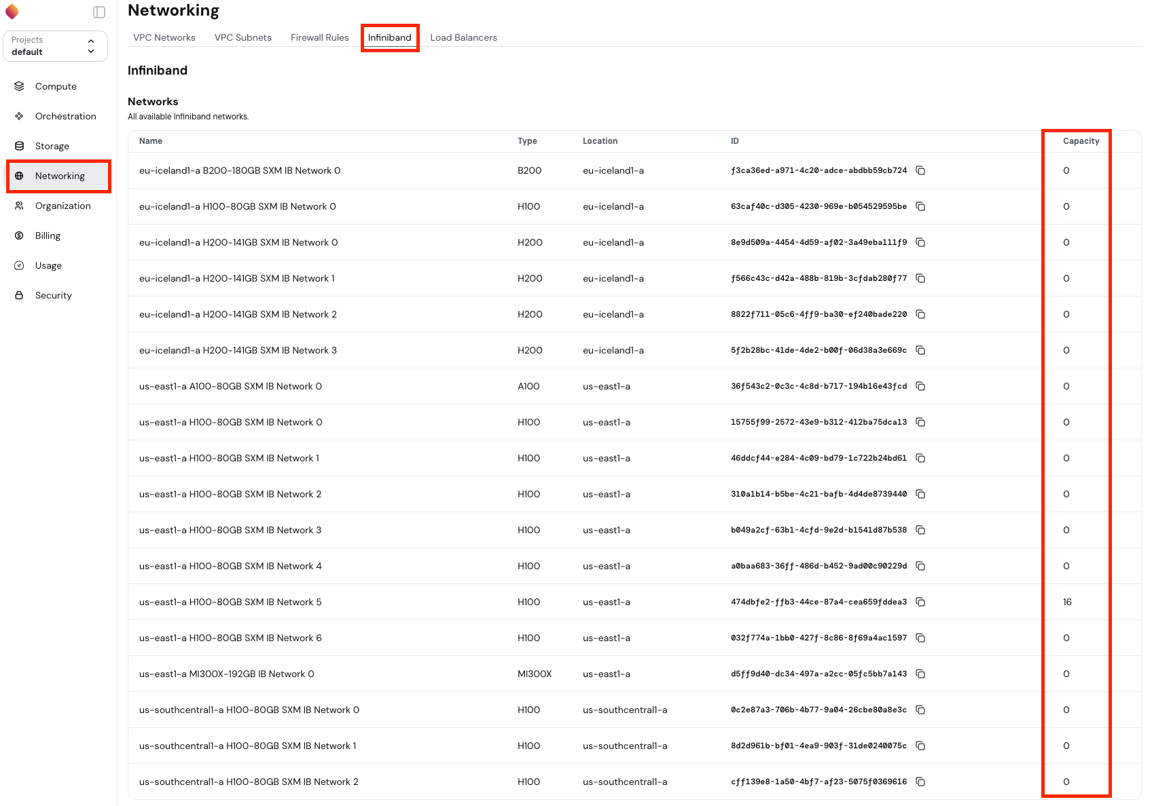1152x806 pixels.
Task: Click the ID cff139e8-1a50-4bf7-af23-5075f0369616
Action: coord(818,782)
